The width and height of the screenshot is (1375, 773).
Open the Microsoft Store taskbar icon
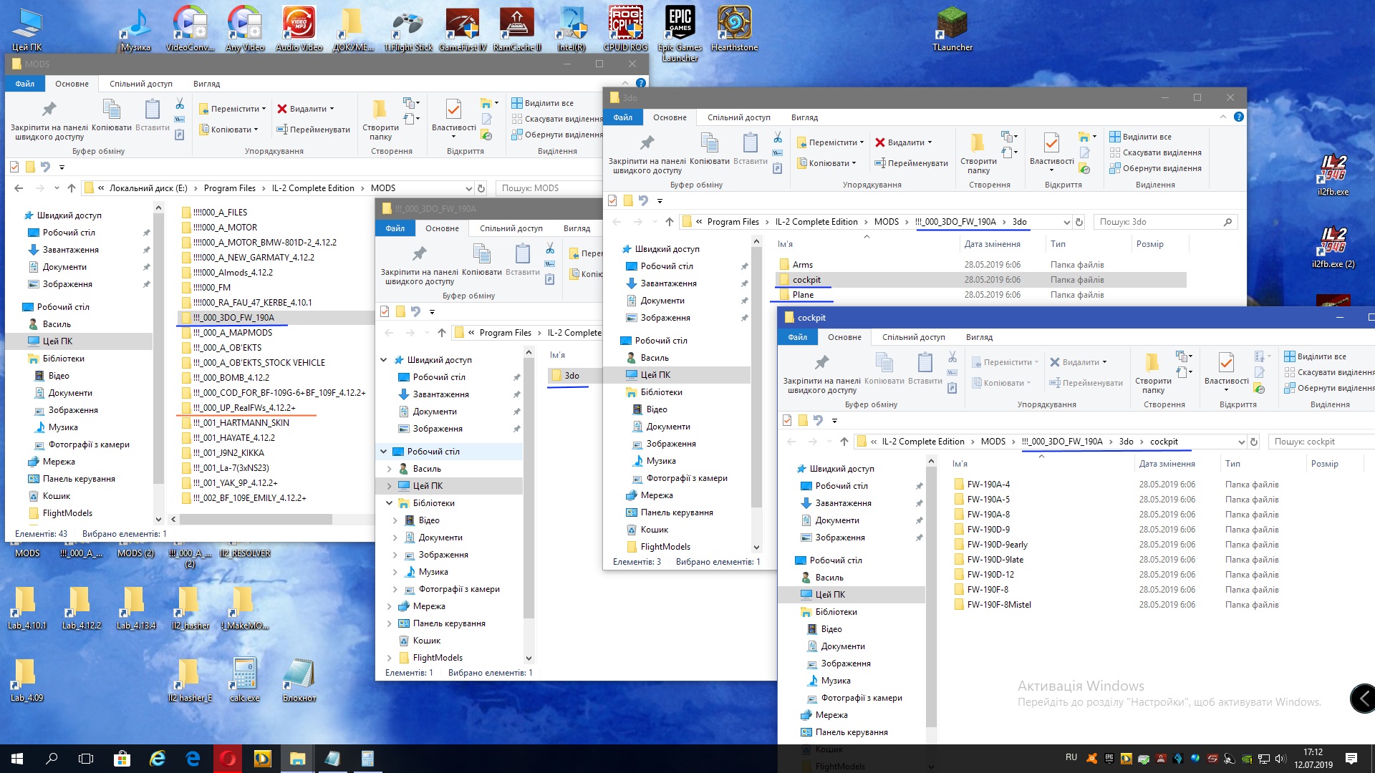122,759
